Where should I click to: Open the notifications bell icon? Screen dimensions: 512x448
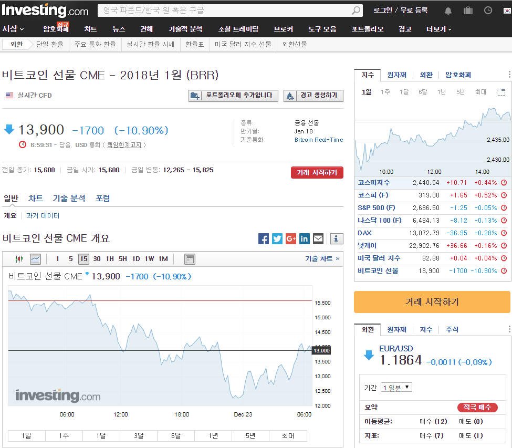[x=449, y=10]
